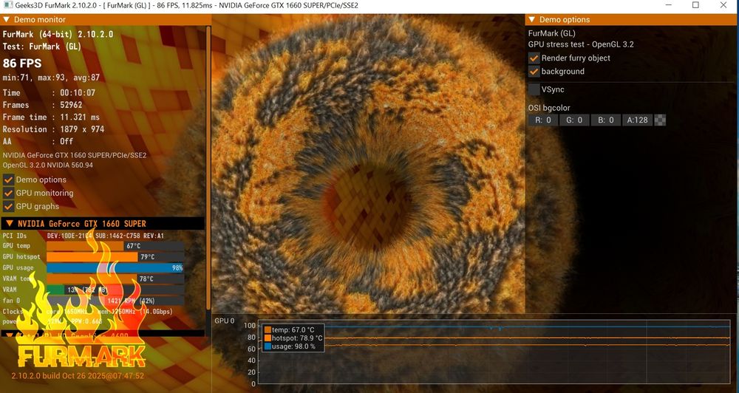This screenshot has width=739, height=393.
Task: Enable the VSync checkbox
Action: tap(534, 89)
